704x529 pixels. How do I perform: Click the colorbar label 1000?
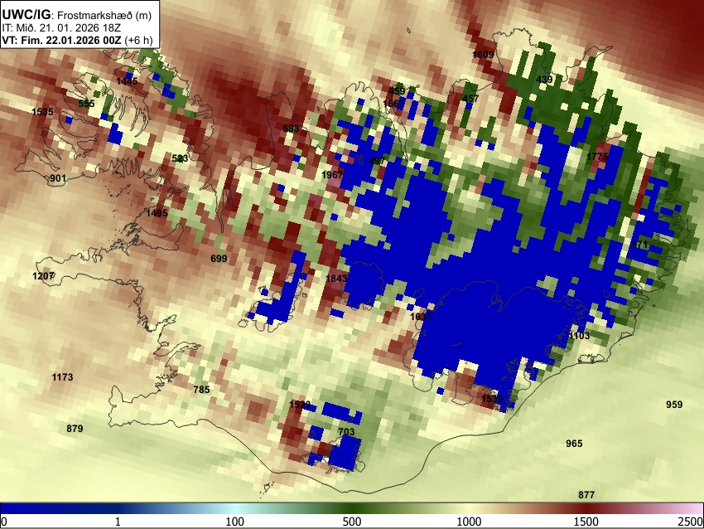[469, 522]
